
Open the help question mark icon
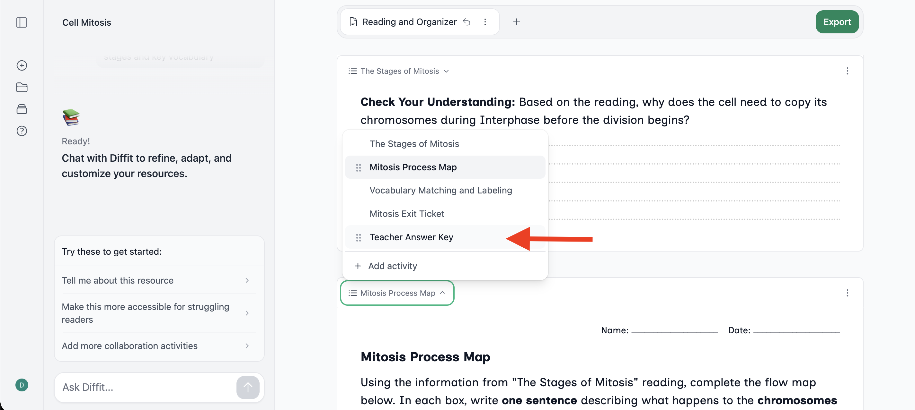22,131
